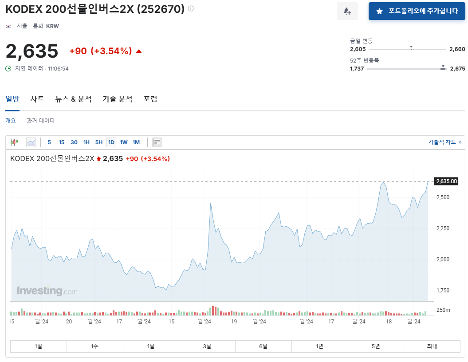The height and width of the screenshot is (362, 468).
Task: Click the delayed data clock icon
Action: [x=8, y=69]
